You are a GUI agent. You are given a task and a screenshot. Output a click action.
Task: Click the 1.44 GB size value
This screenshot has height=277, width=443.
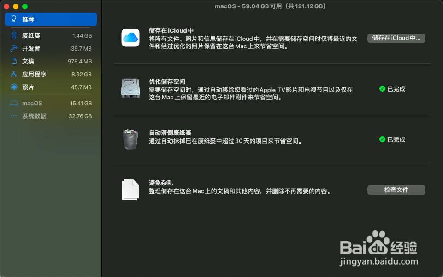[x=82, y=36]
